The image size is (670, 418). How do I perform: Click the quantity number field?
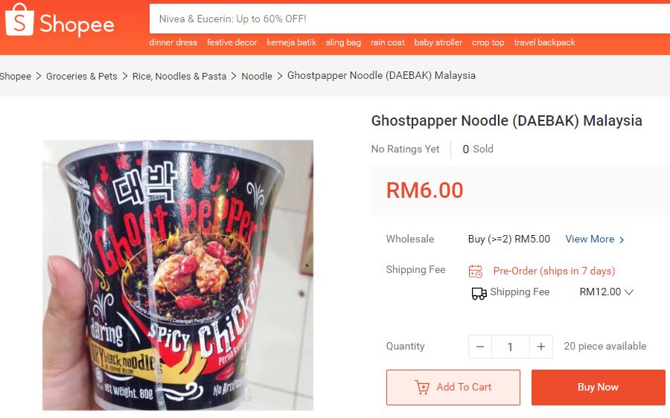point(511,347)
